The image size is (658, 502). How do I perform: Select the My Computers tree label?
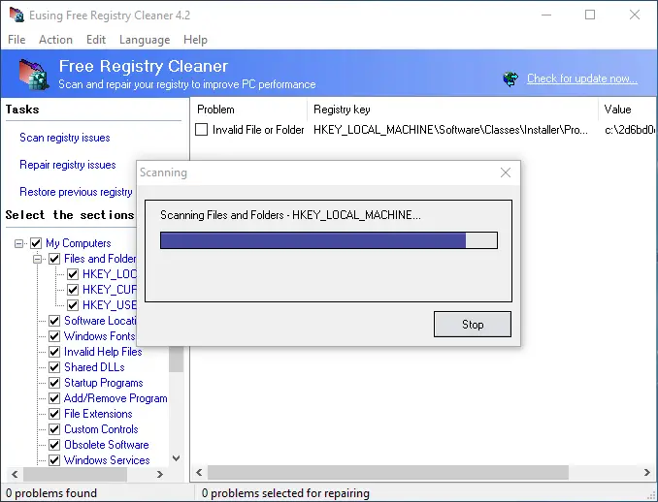coord(79,243)
